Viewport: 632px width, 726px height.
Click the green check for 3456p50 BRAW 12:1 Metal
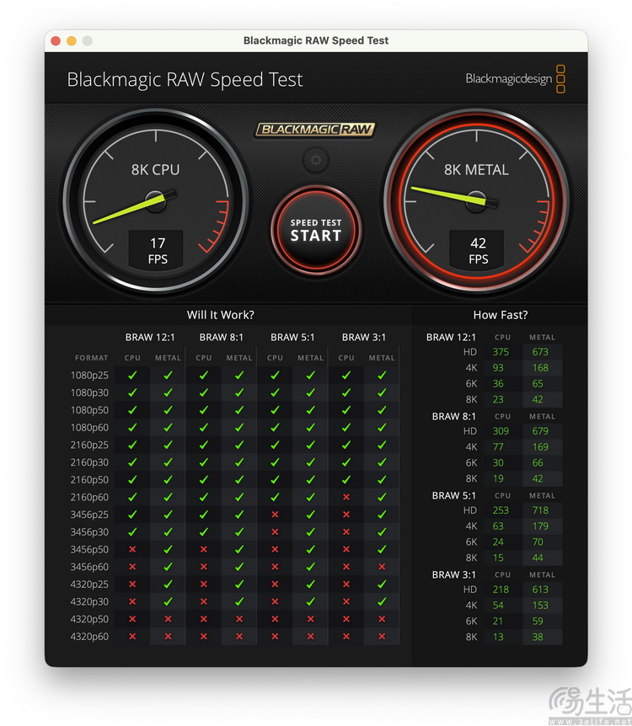tap(168, 550)
